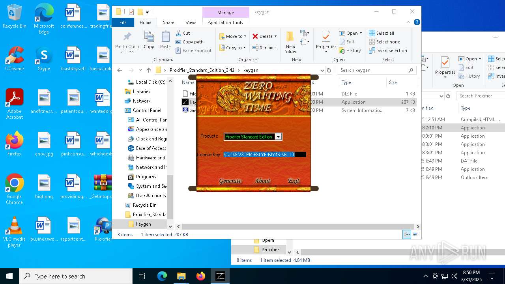Click Exit in the keygen window

click(294, 181)
